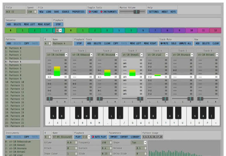Click the LIBRARY parameters button

[135, 137]
